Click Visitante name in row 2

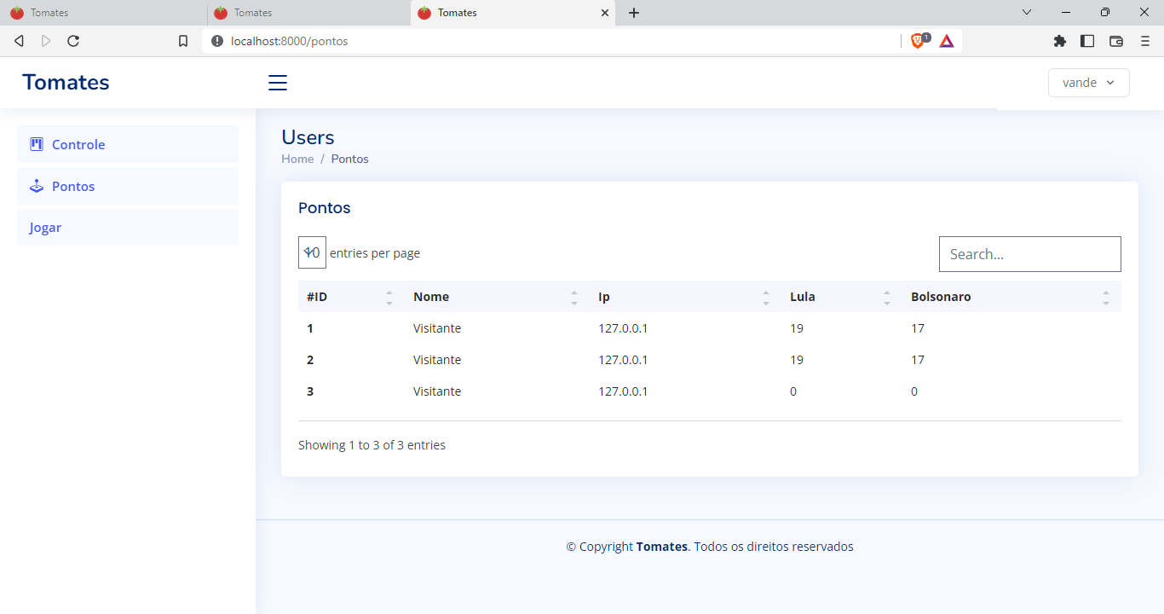(x=437, y=360)
